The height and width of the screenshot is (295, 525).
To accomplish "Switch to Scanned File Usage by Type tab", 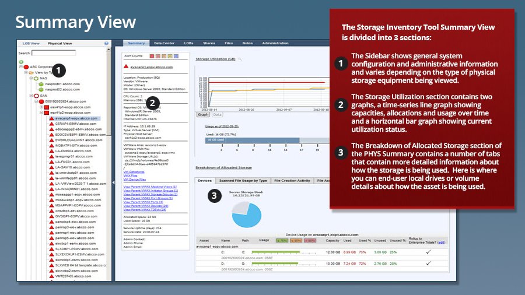I will point(243,181).
